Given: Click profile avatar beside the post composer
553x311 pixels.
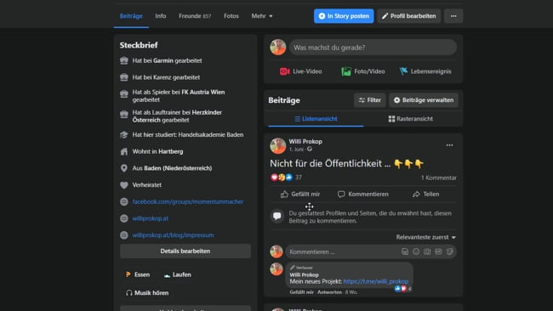Looking at the screenshot, I should [x=278, y=48].
